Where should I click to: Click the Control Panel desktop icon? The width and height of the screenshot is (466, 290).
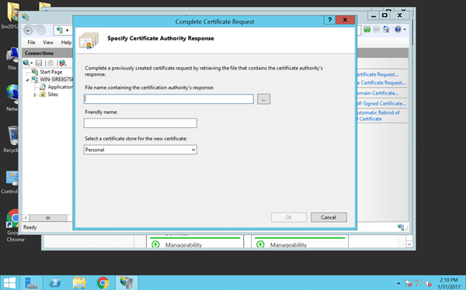pyautogui.click(x=9, y=182)
